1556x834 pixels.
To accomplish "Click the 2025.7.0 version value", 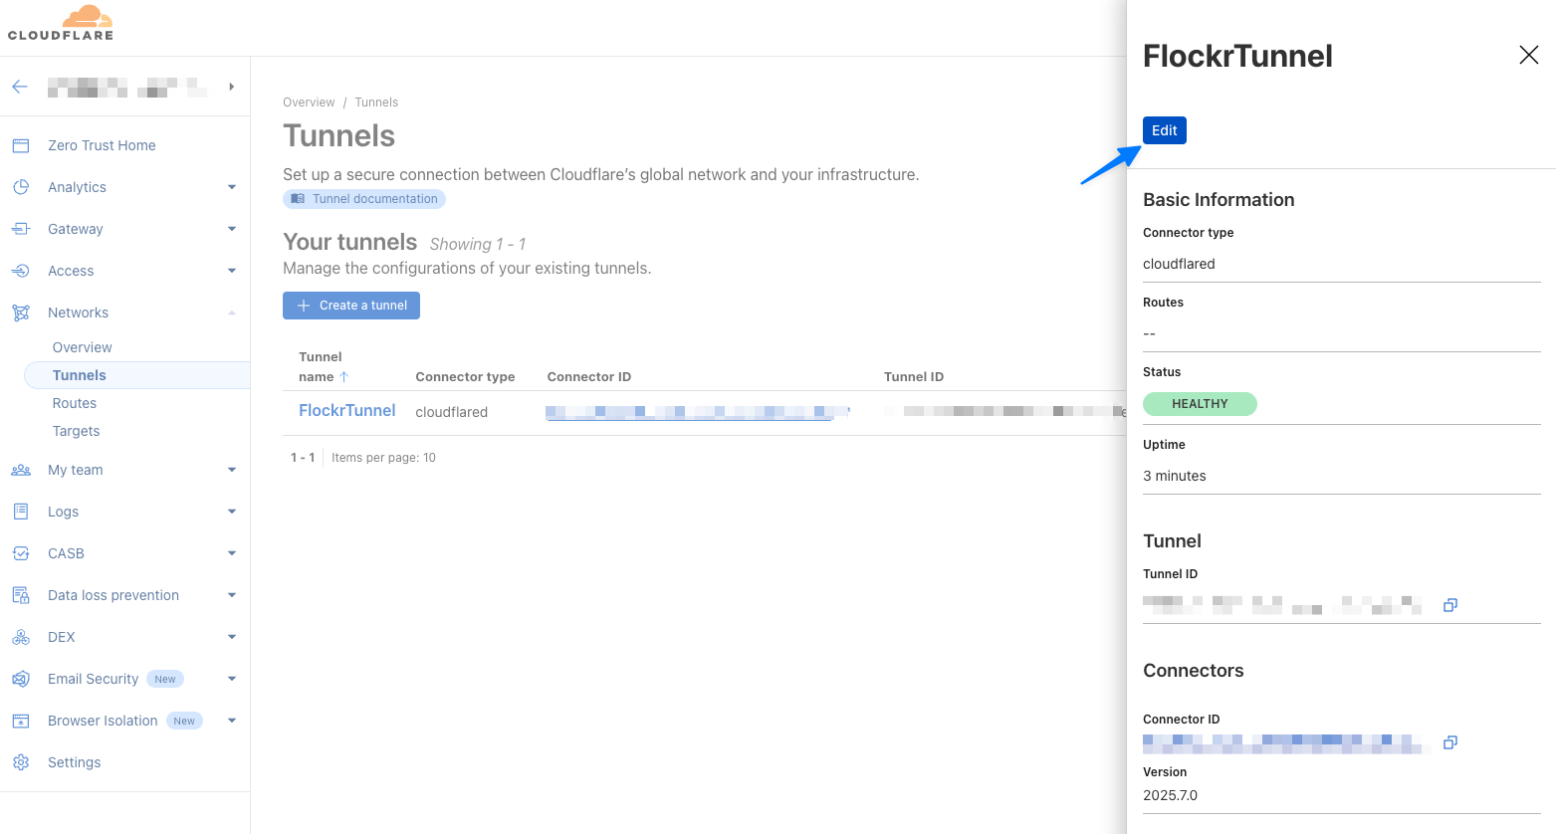I will [1171, 795].
